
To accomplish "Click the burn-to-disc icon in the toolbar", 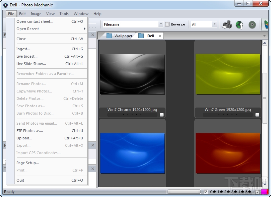I will (x=252, y=24).
